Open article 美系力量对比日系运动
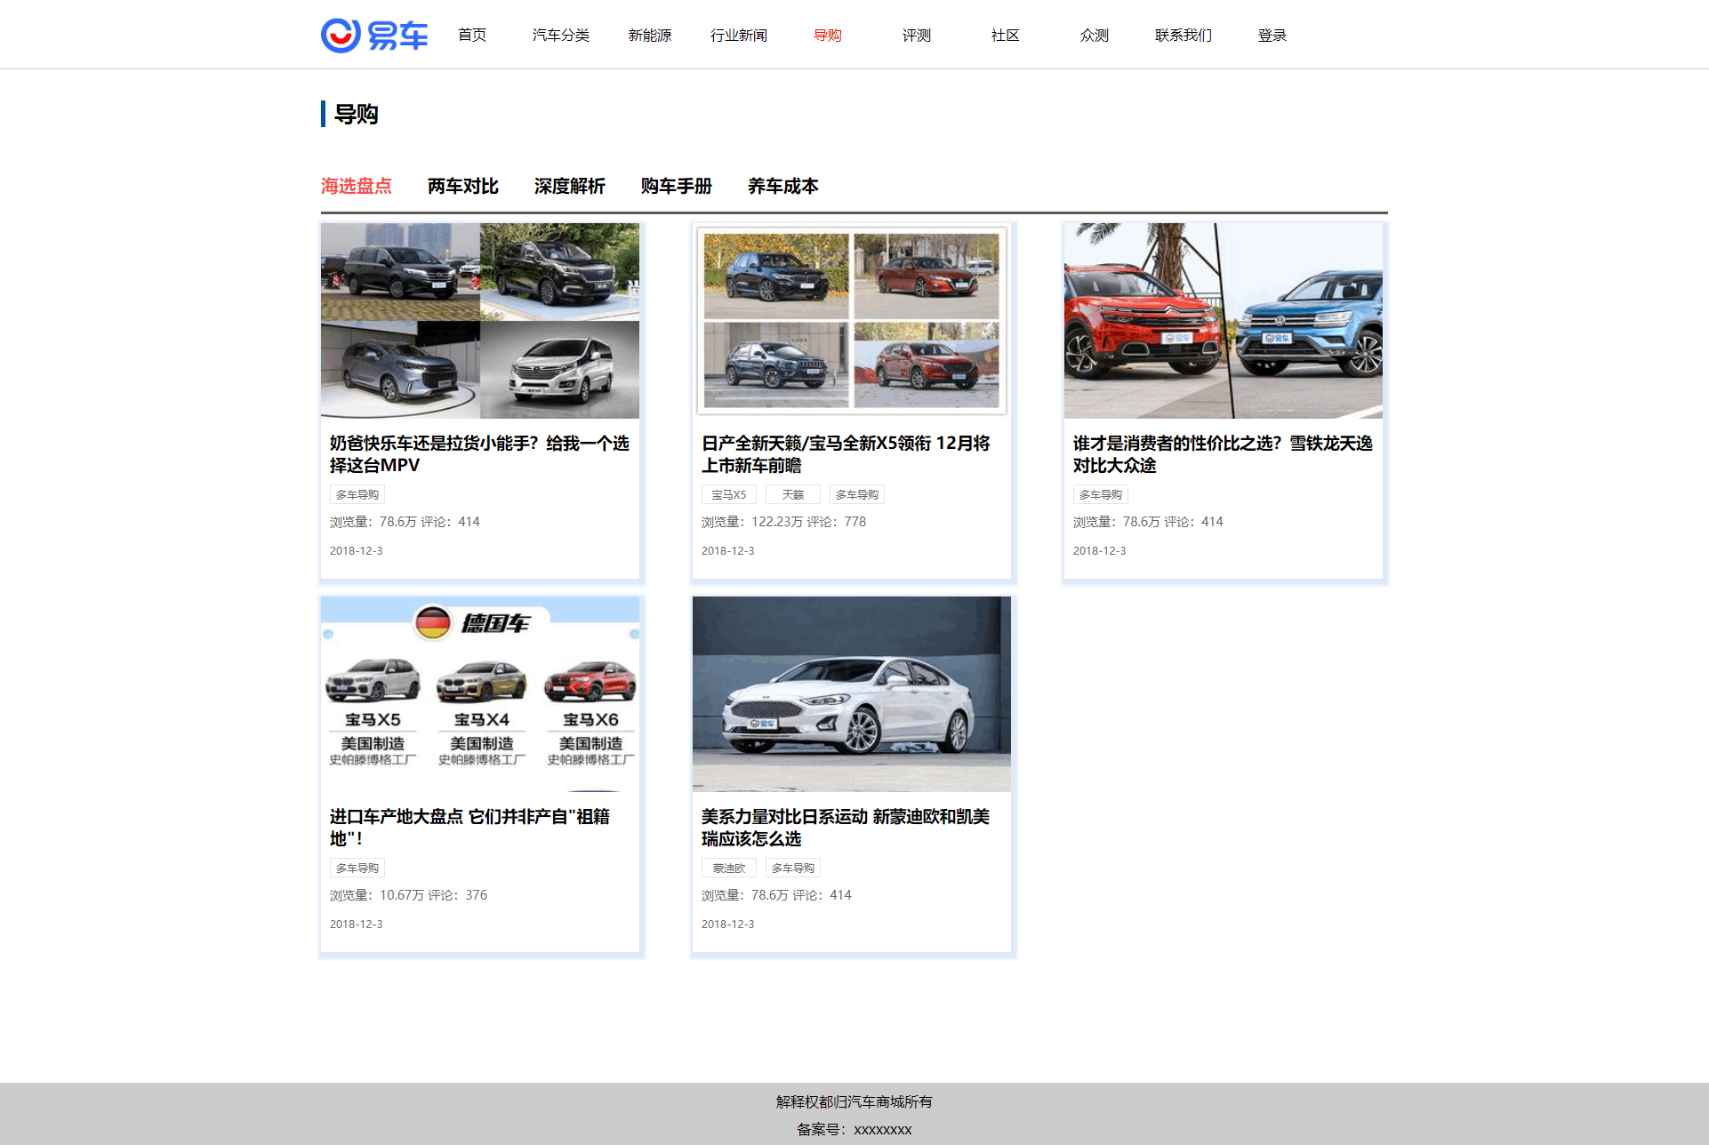This screenshot has width=1709, height=1145. point(846,828)
